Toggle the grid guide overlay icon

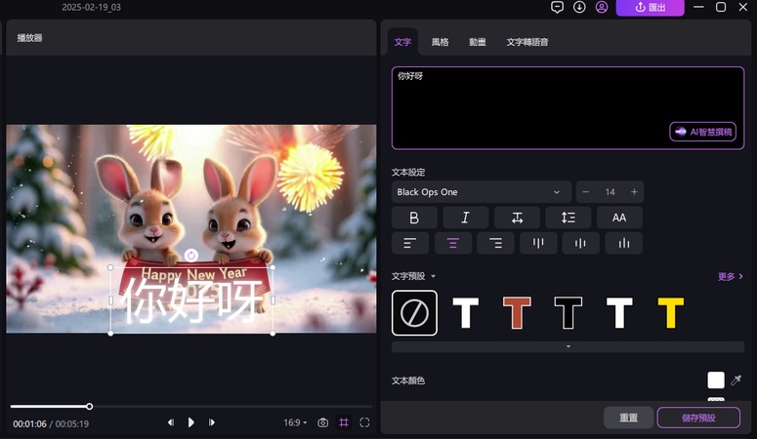click(x=344, y=422)
